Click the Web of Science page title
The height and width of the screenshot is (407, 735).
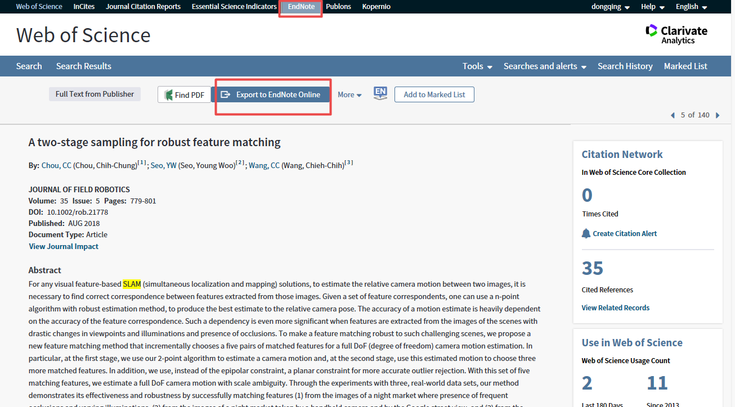coord(83,35)
